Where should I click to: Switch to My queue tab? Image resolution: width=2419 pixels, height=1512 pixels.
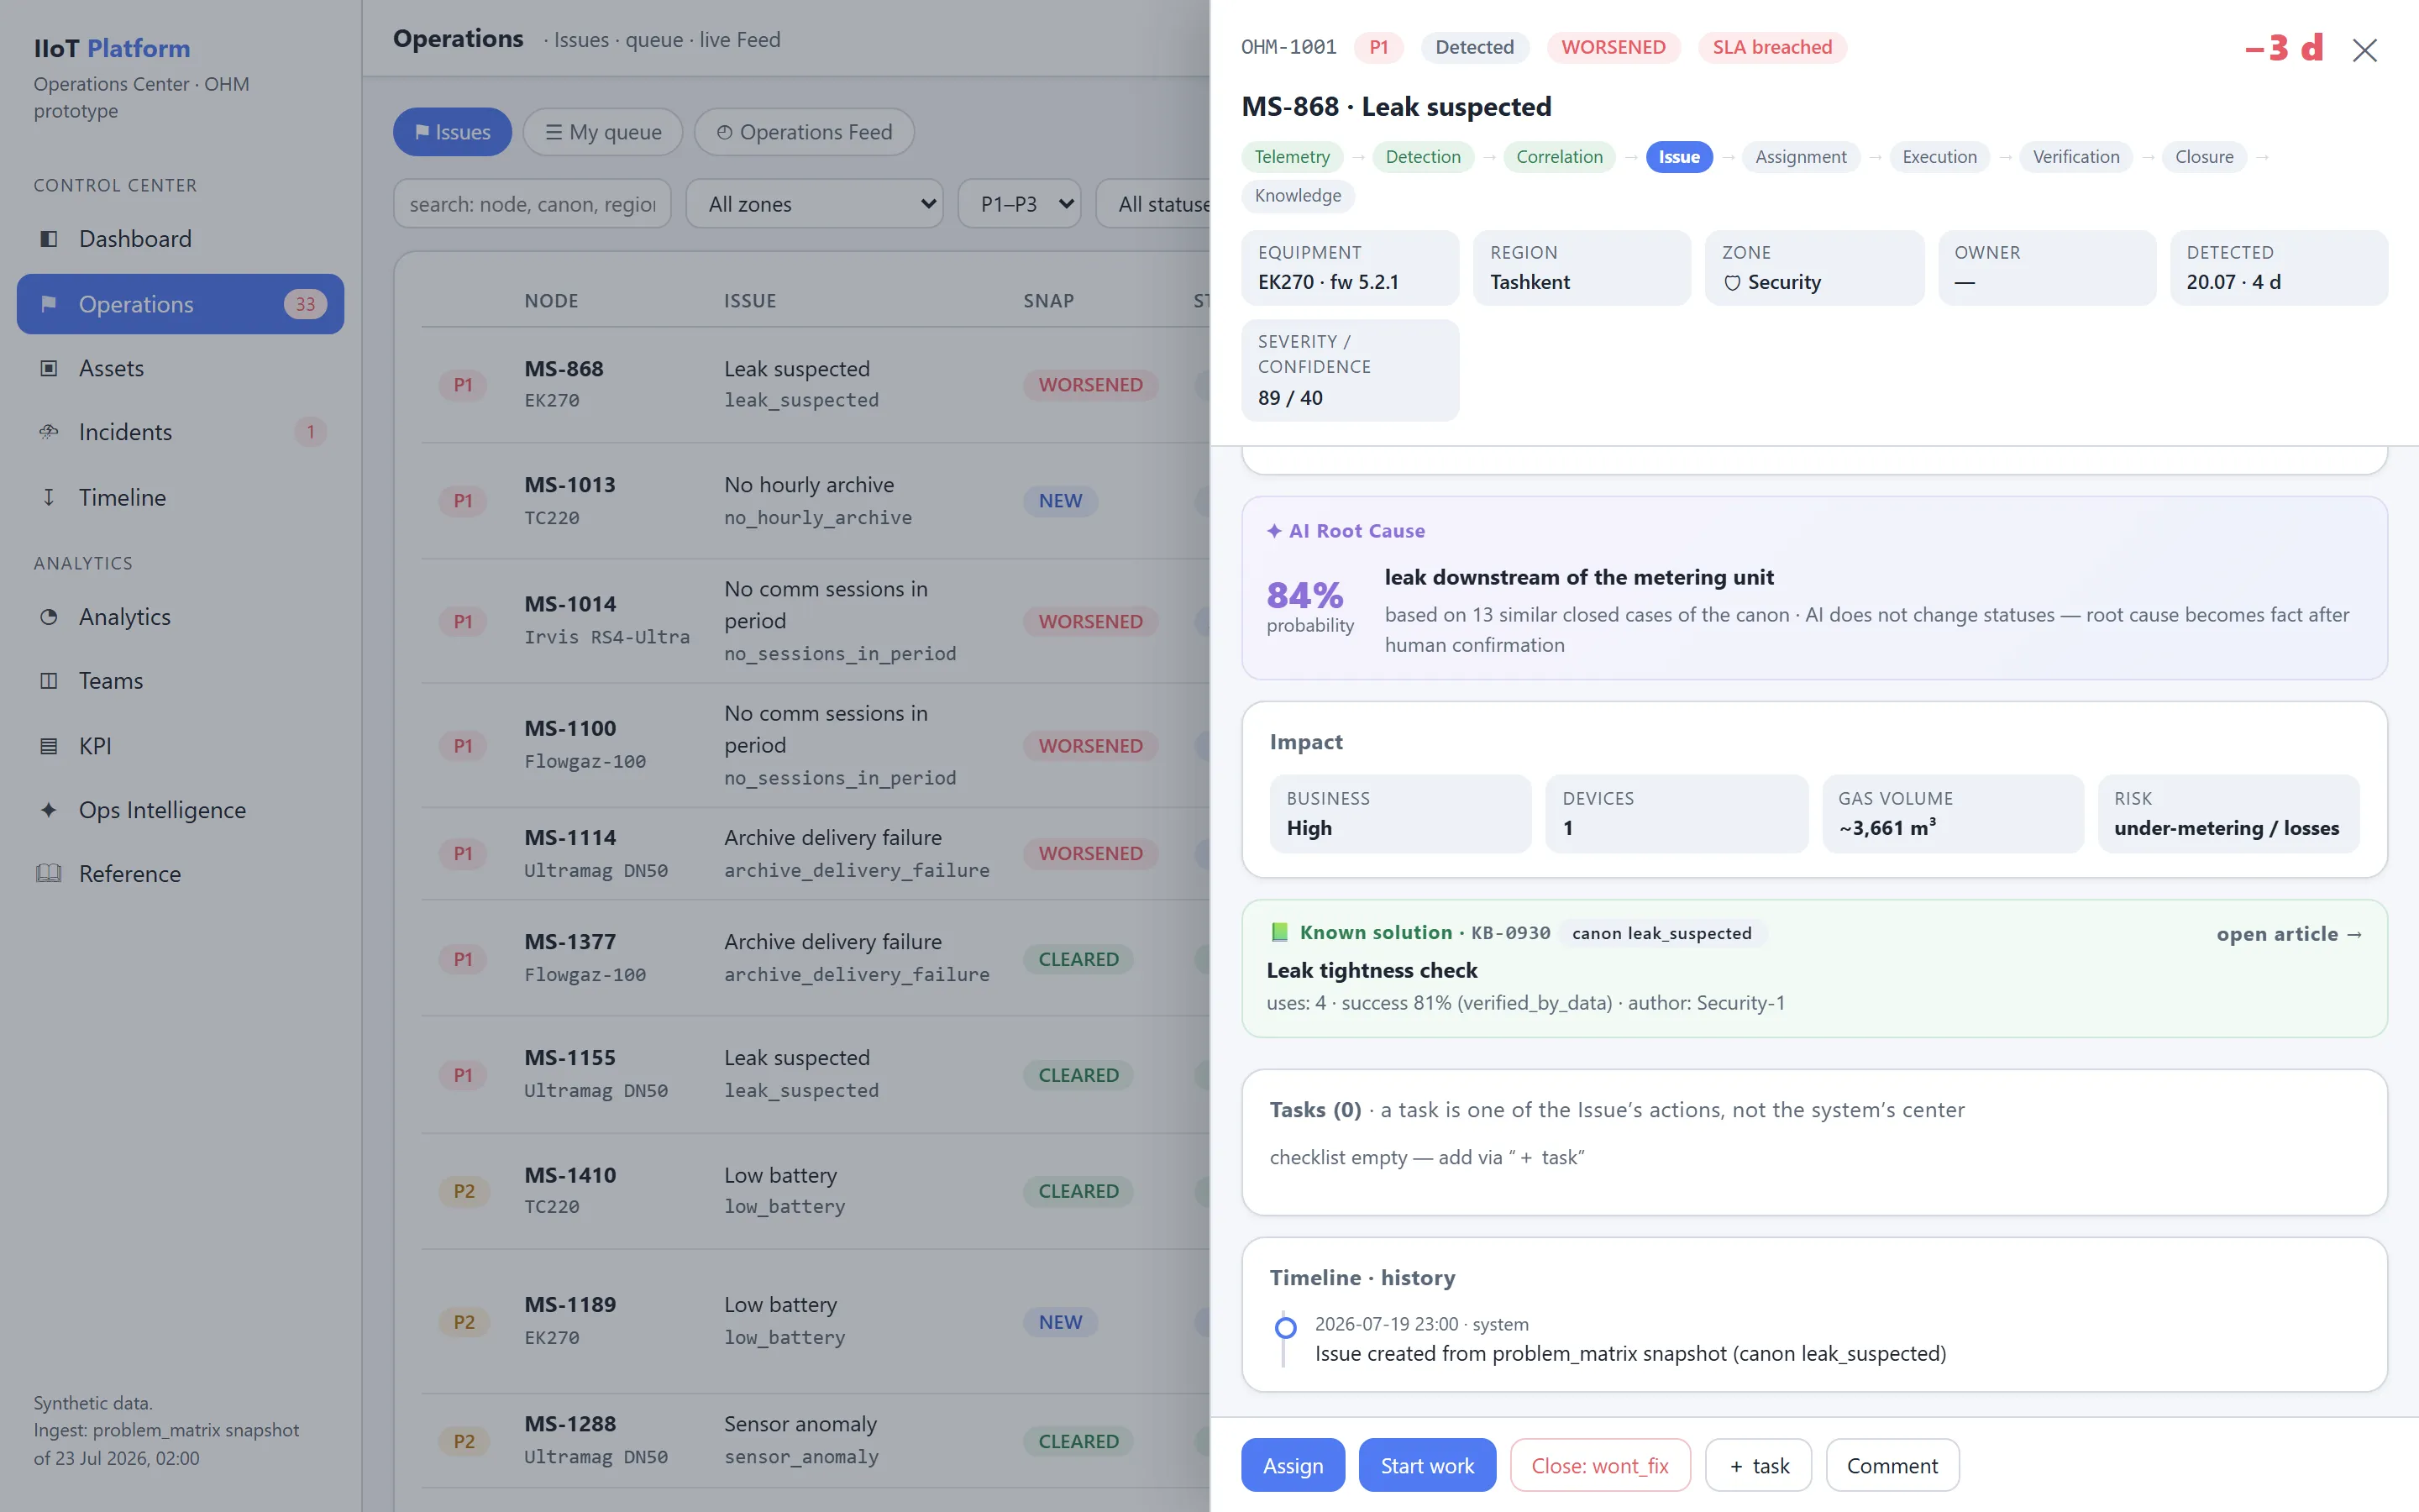(x=603, y=132)
